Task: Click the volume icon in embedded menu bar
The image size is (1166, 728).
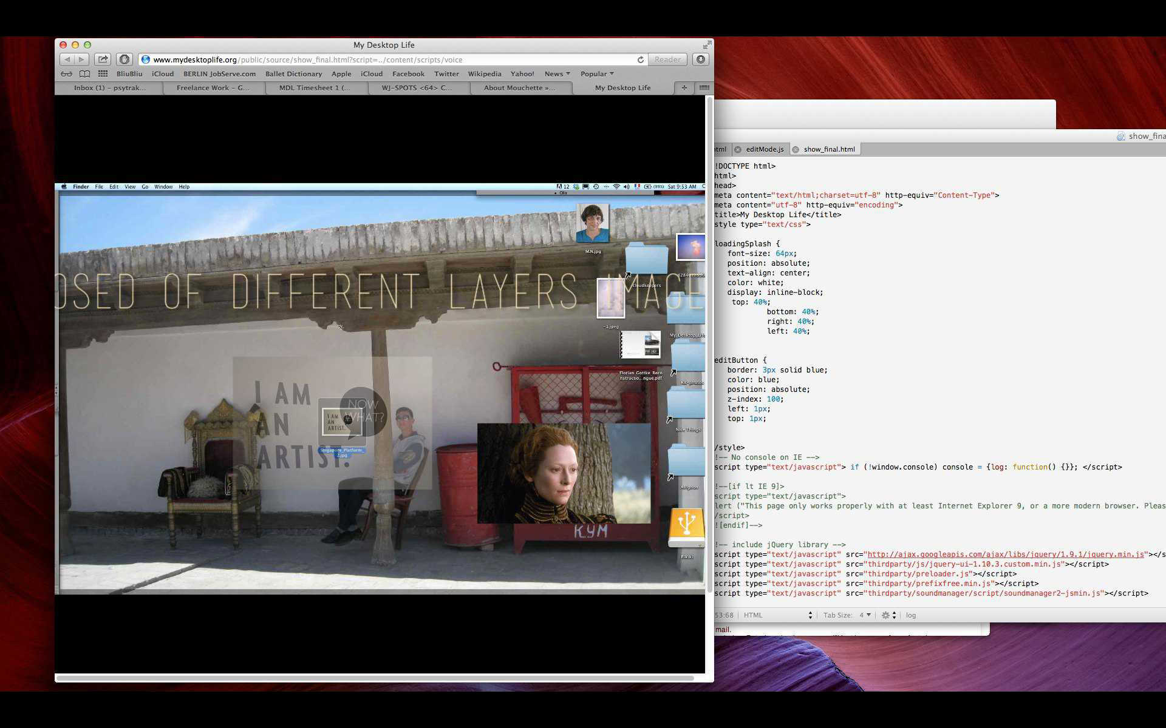Action: pyautogui.click(x=627, y=187)
